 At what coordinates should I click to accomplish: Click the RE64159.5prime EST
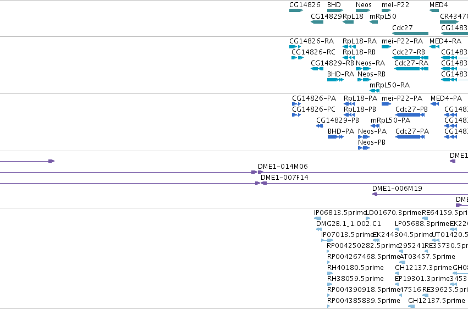pyautogui.click(x=425, y=219)
